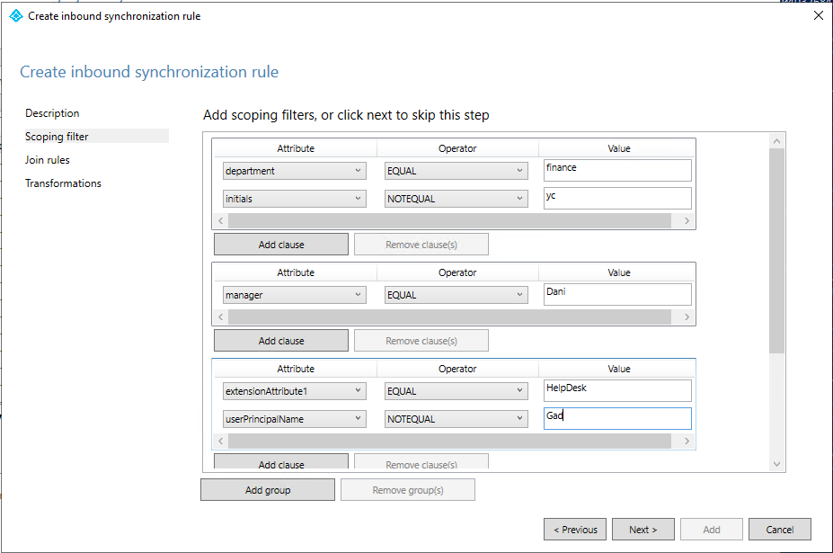Change the NOTEQUAL operator for initials

(x=456, y=199)
